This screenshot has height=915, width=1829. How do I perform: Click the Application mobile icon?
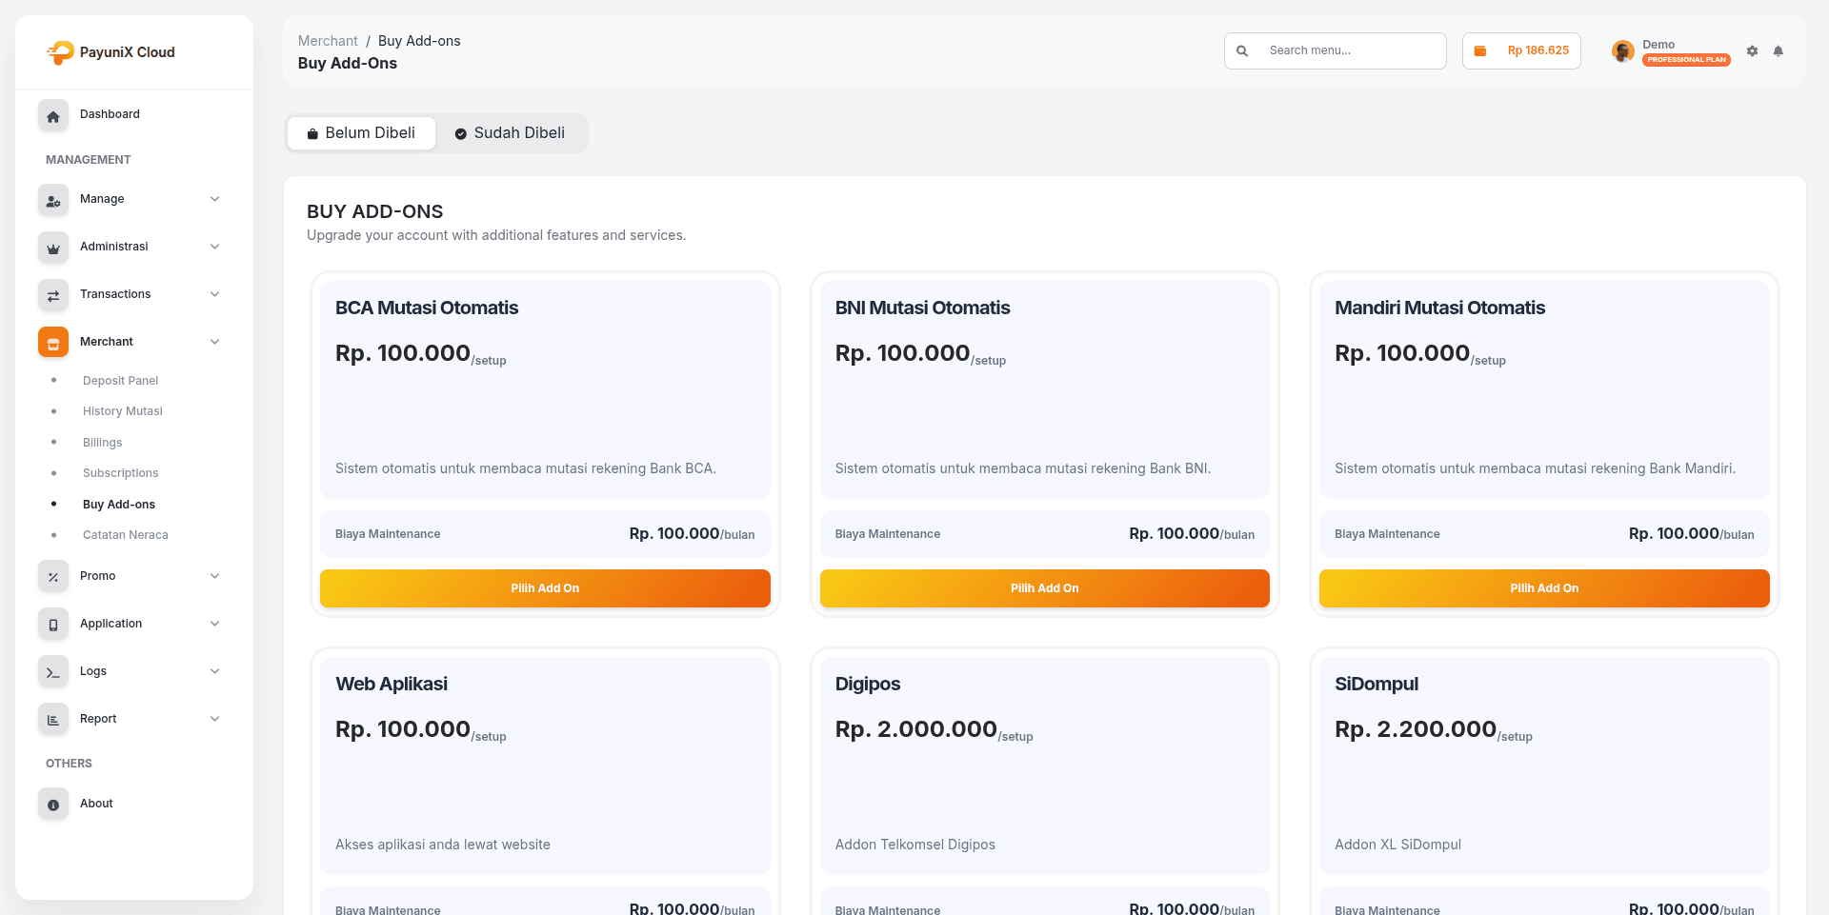pyautogui.click(x=53, y=625)
